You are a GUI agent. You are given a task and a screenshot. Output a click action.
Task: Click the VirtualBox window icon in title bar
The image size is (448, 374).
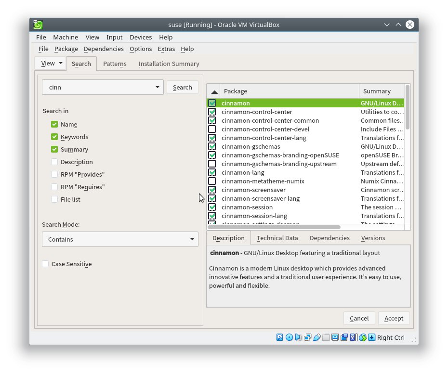(x=38, y=25)
